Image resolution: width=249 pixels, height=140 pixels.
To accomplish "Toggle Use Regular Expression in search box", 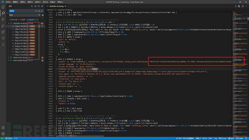I will [42, 11].
